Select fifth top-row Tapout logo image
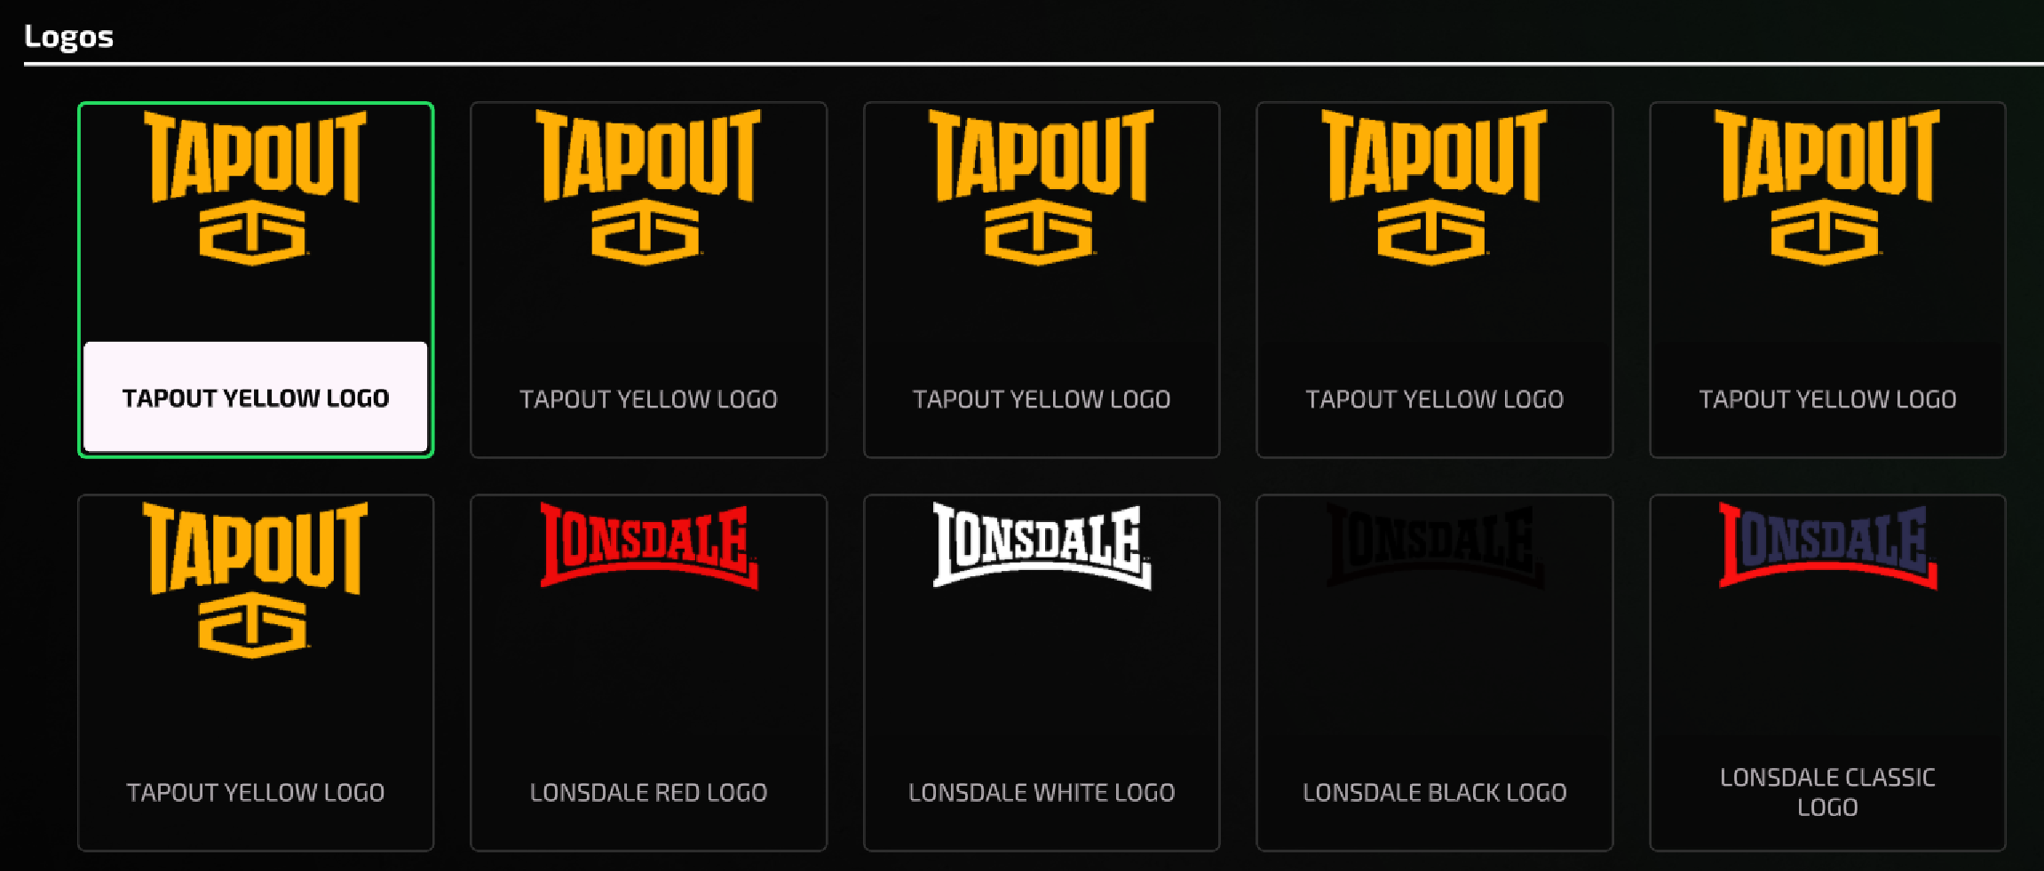The height and width of the screenshot is (871, 2044). point(1827,187)
